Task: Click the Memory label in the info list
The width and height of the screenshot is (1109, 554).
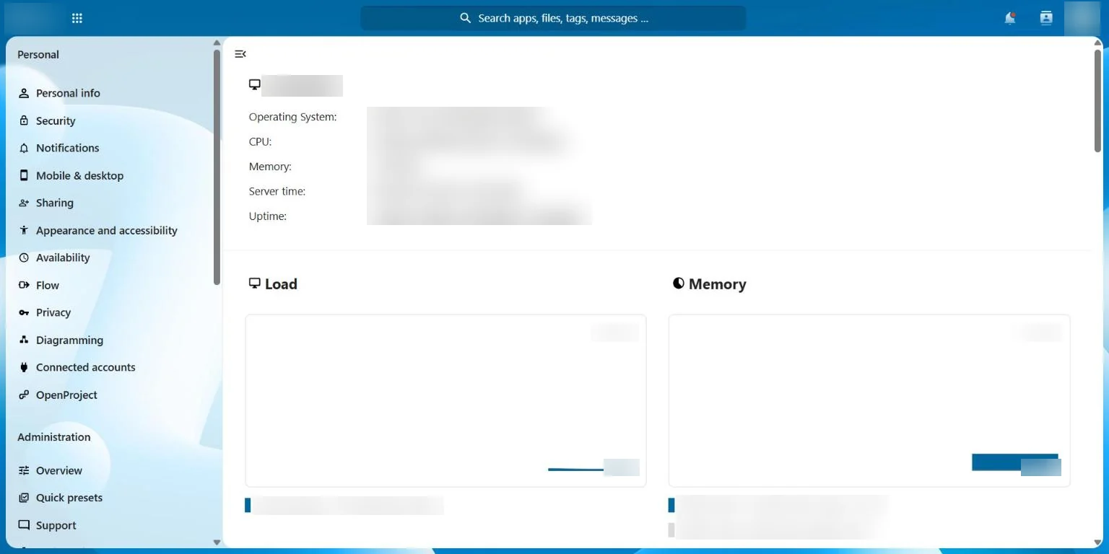Action: click(x=270, y=167)
